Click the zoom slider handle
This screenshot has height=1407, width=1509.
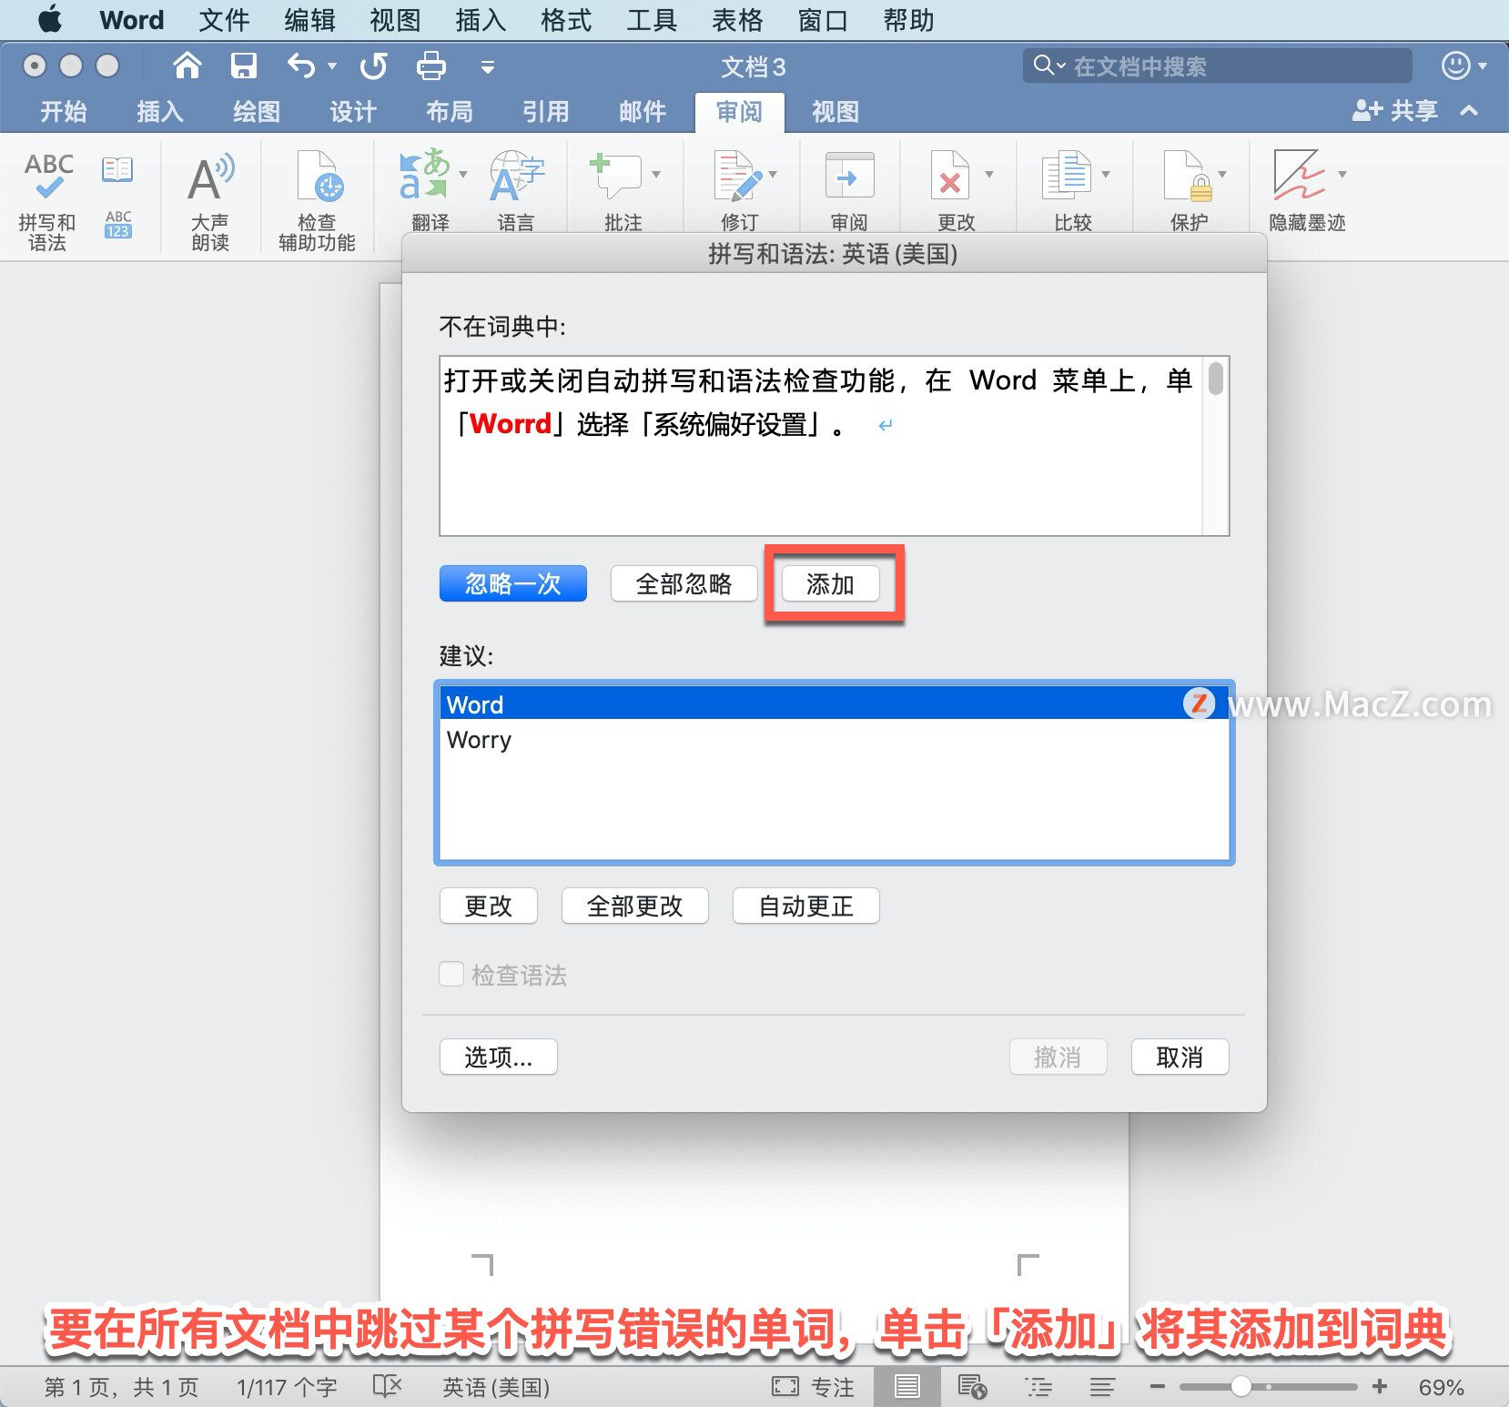point(1241,1386)
